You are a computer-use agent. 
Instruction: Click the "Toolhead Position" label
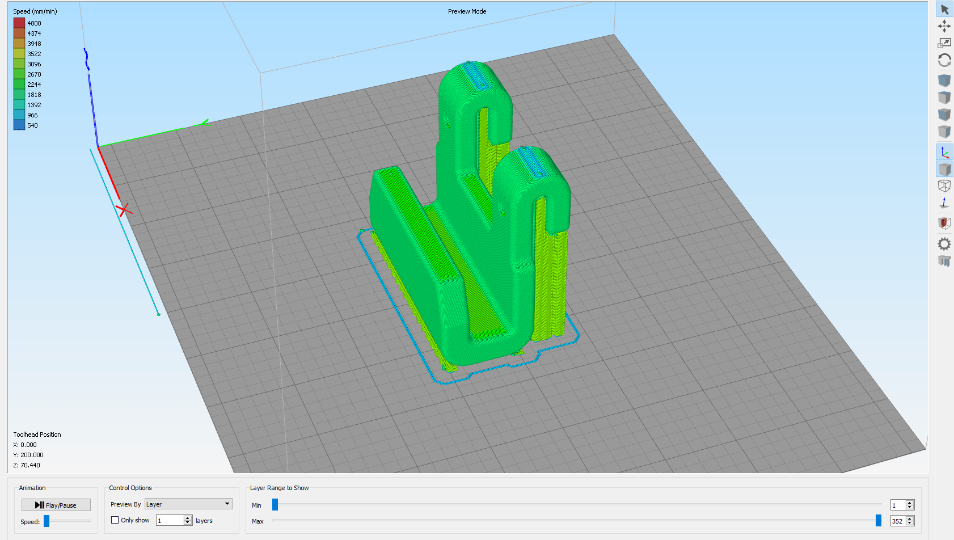[x=37, y=434]
